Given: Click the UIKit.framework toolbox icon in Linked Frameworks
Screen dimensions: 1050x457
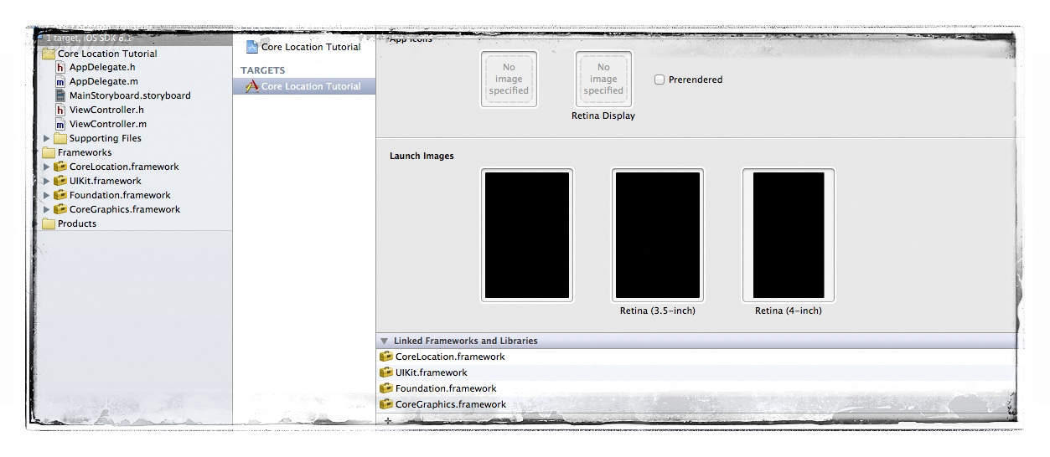Looking at the screenshot, I should point(386,372).
